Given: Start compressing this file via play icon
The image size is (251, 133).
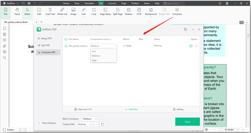Looking at the screenshot, I should click(191, 46).
